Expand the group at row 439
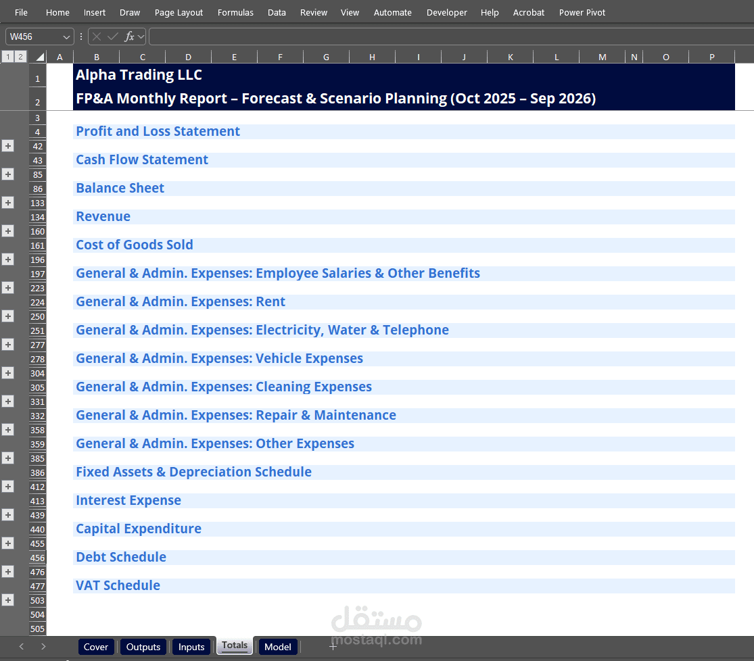 [x=7, y=514]
